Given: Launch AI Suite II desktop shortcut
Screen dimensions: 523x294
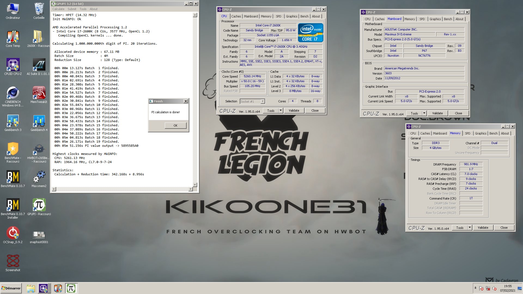Looking at the screenshot, I should [x=38, y=67].
